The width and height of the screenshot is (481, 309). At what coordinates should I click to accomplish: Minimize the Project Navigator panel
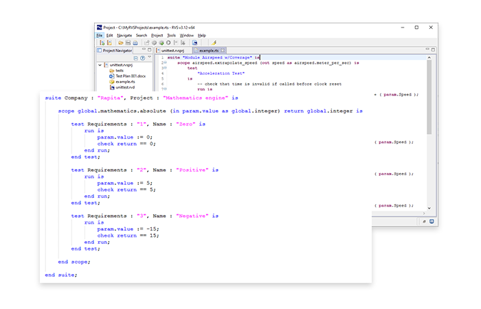(x=144, y=49)
